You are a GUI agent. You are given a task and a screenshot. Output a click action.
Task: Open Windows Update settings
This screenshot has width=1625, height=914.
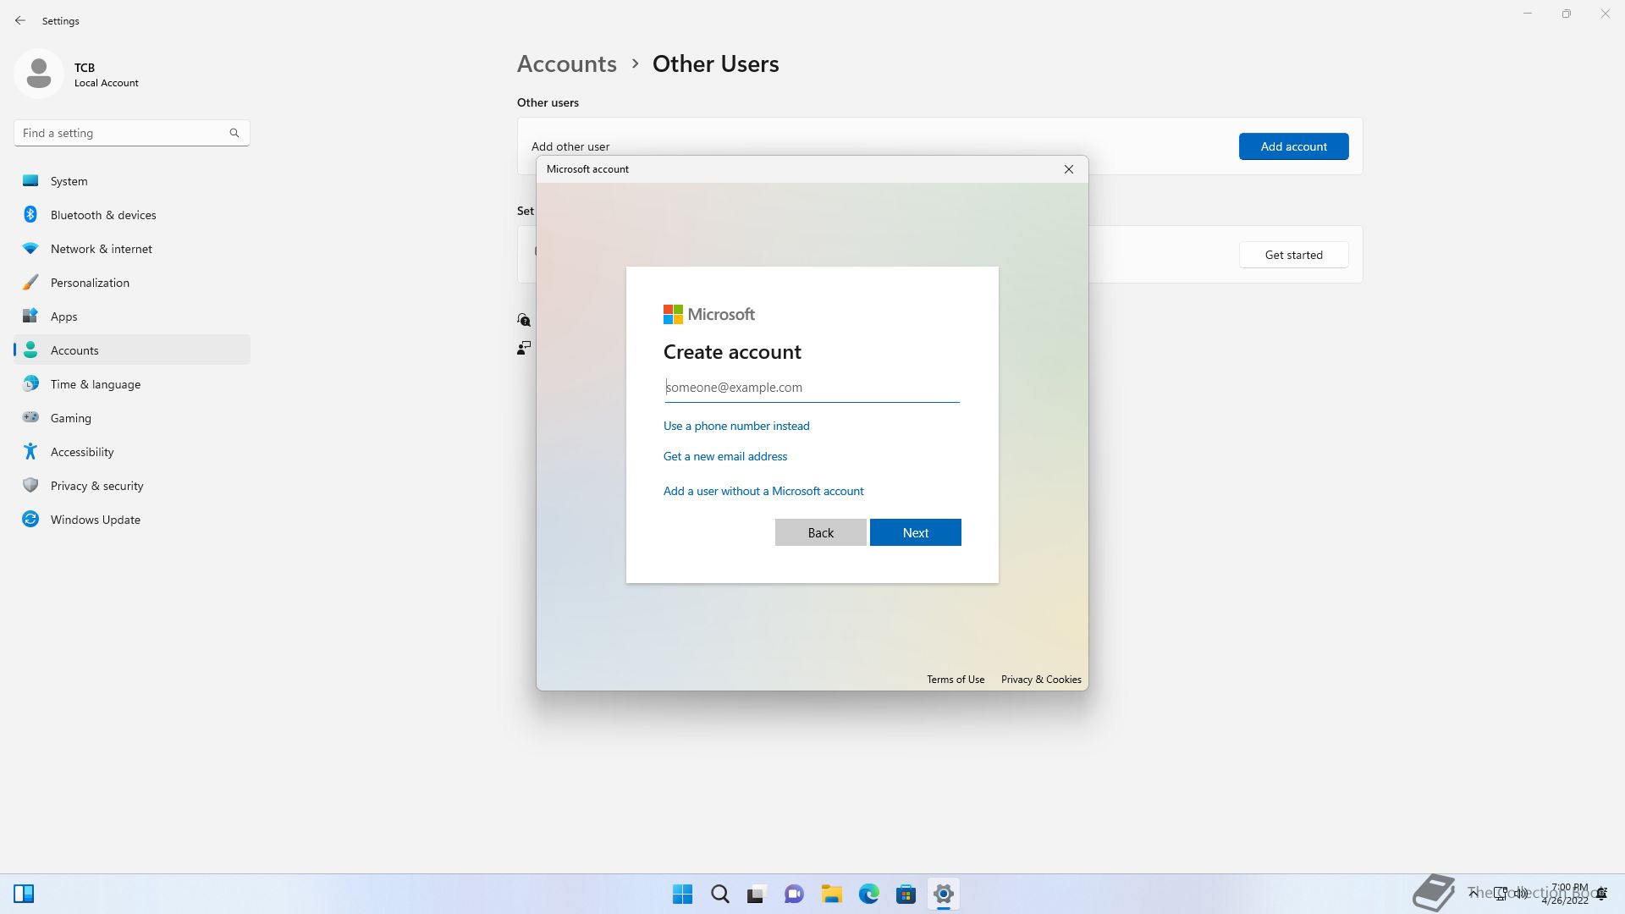pos(95,520)
